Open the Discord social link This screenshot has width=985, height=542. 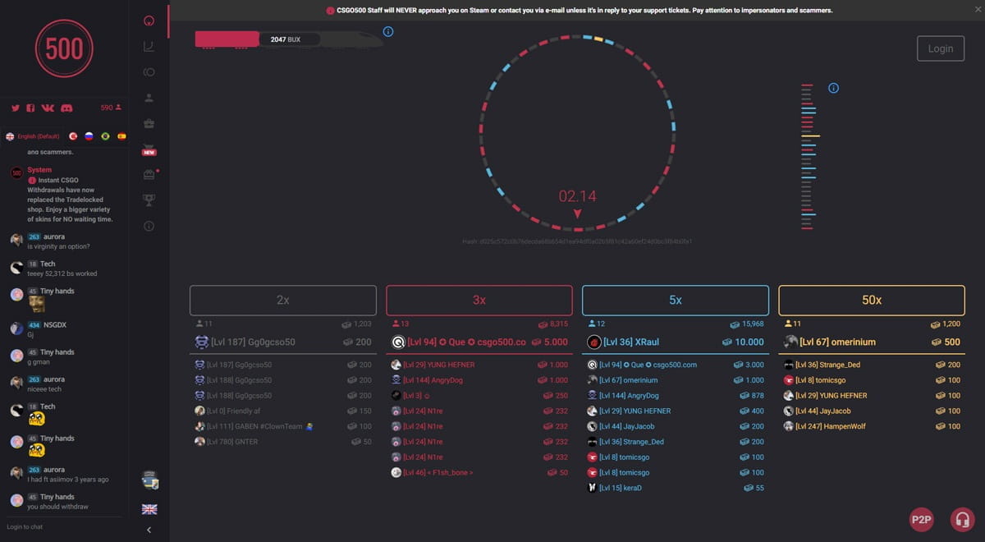tap(66, 108)
